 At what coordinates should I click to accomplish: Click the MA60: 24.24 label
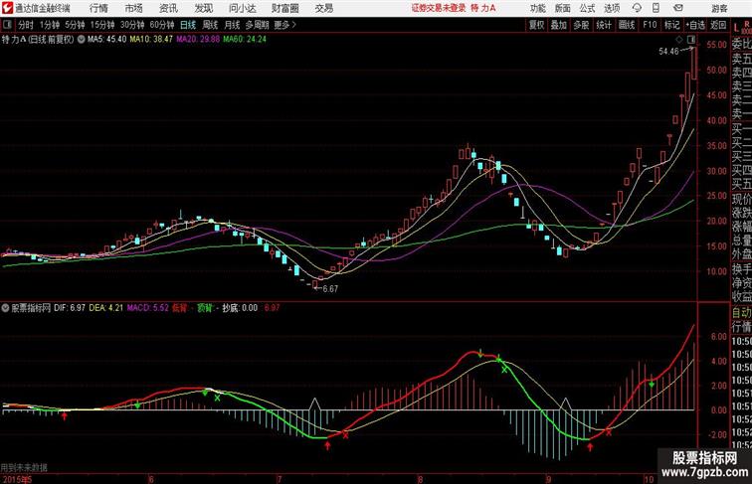click(x=245, y=40)
